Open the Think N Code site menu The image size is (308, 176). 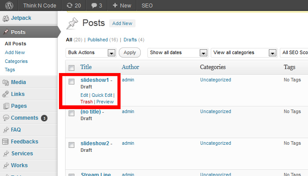[40, 5]
